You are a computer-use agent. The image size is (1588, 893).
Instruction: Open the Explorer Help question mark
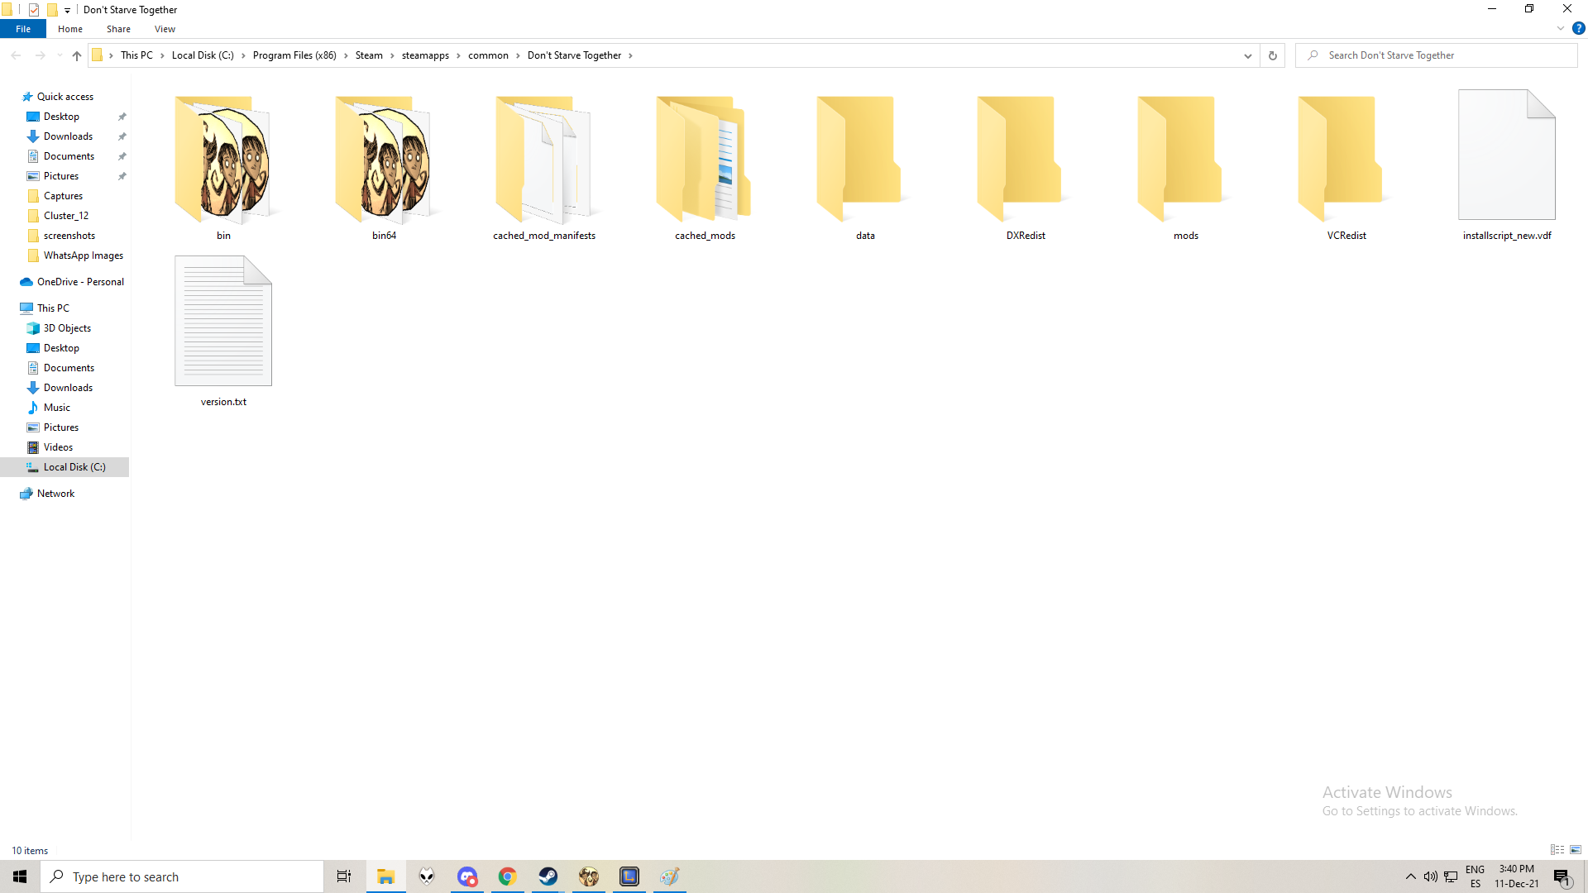pyautogui.click(x=1578, y=28)
